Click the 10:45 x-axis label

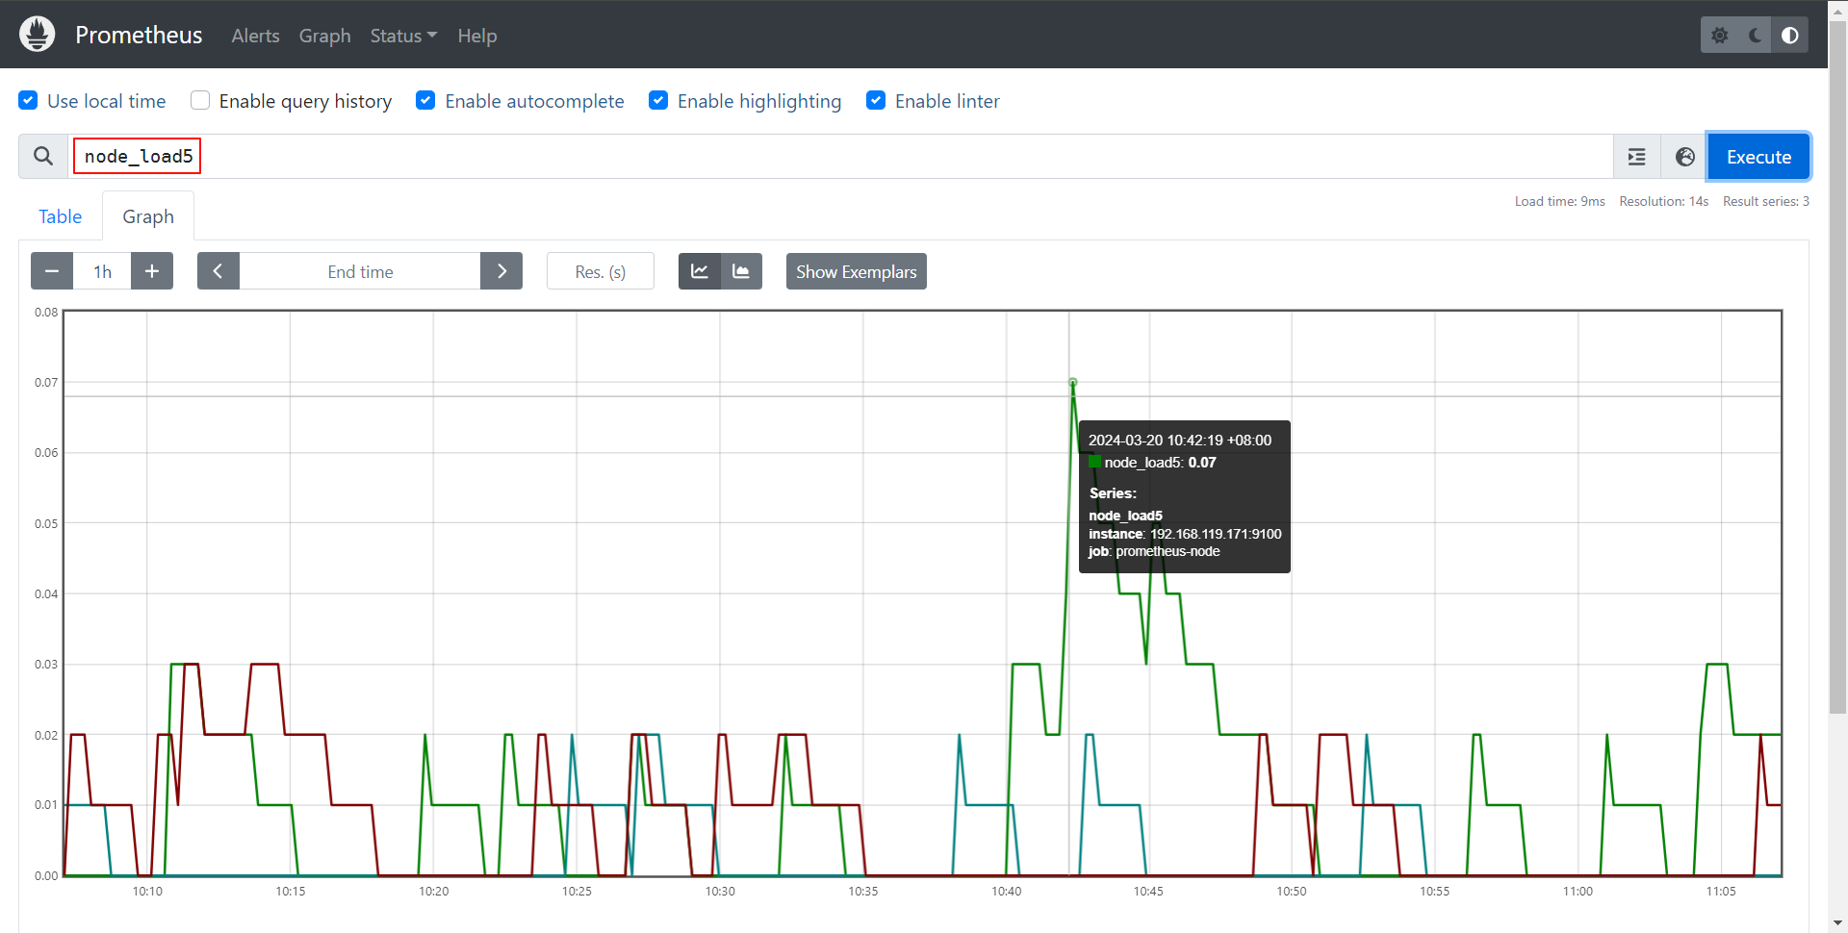click(x=1148, y=892)
